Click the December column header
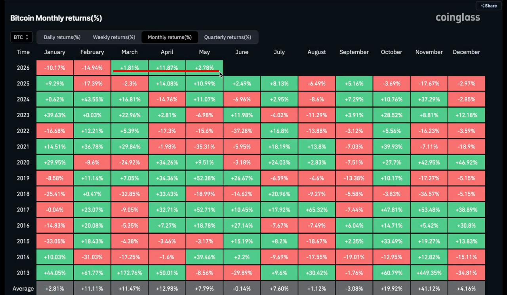This screenshot has height=295, width=507. (x=466, y=52)
